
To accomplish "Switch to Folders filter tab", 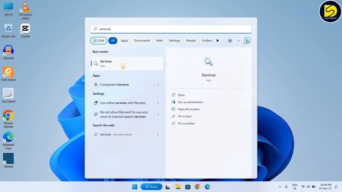I will [x=207, y=41].
